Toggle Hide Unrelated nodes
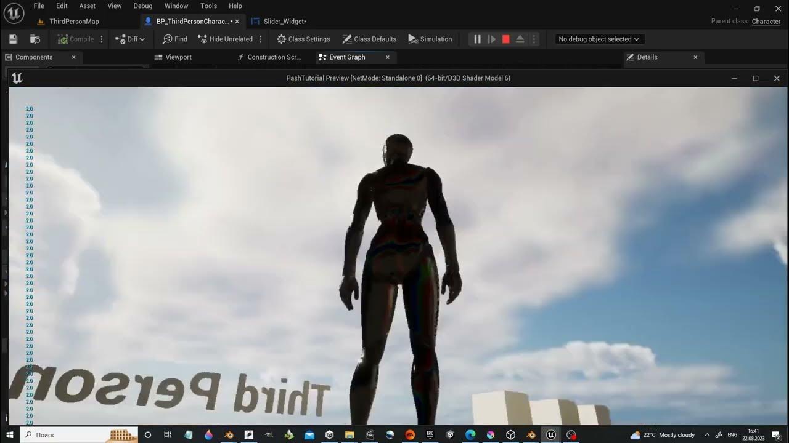The height and width of the screenshot is (443, 789). click(225, 39)
